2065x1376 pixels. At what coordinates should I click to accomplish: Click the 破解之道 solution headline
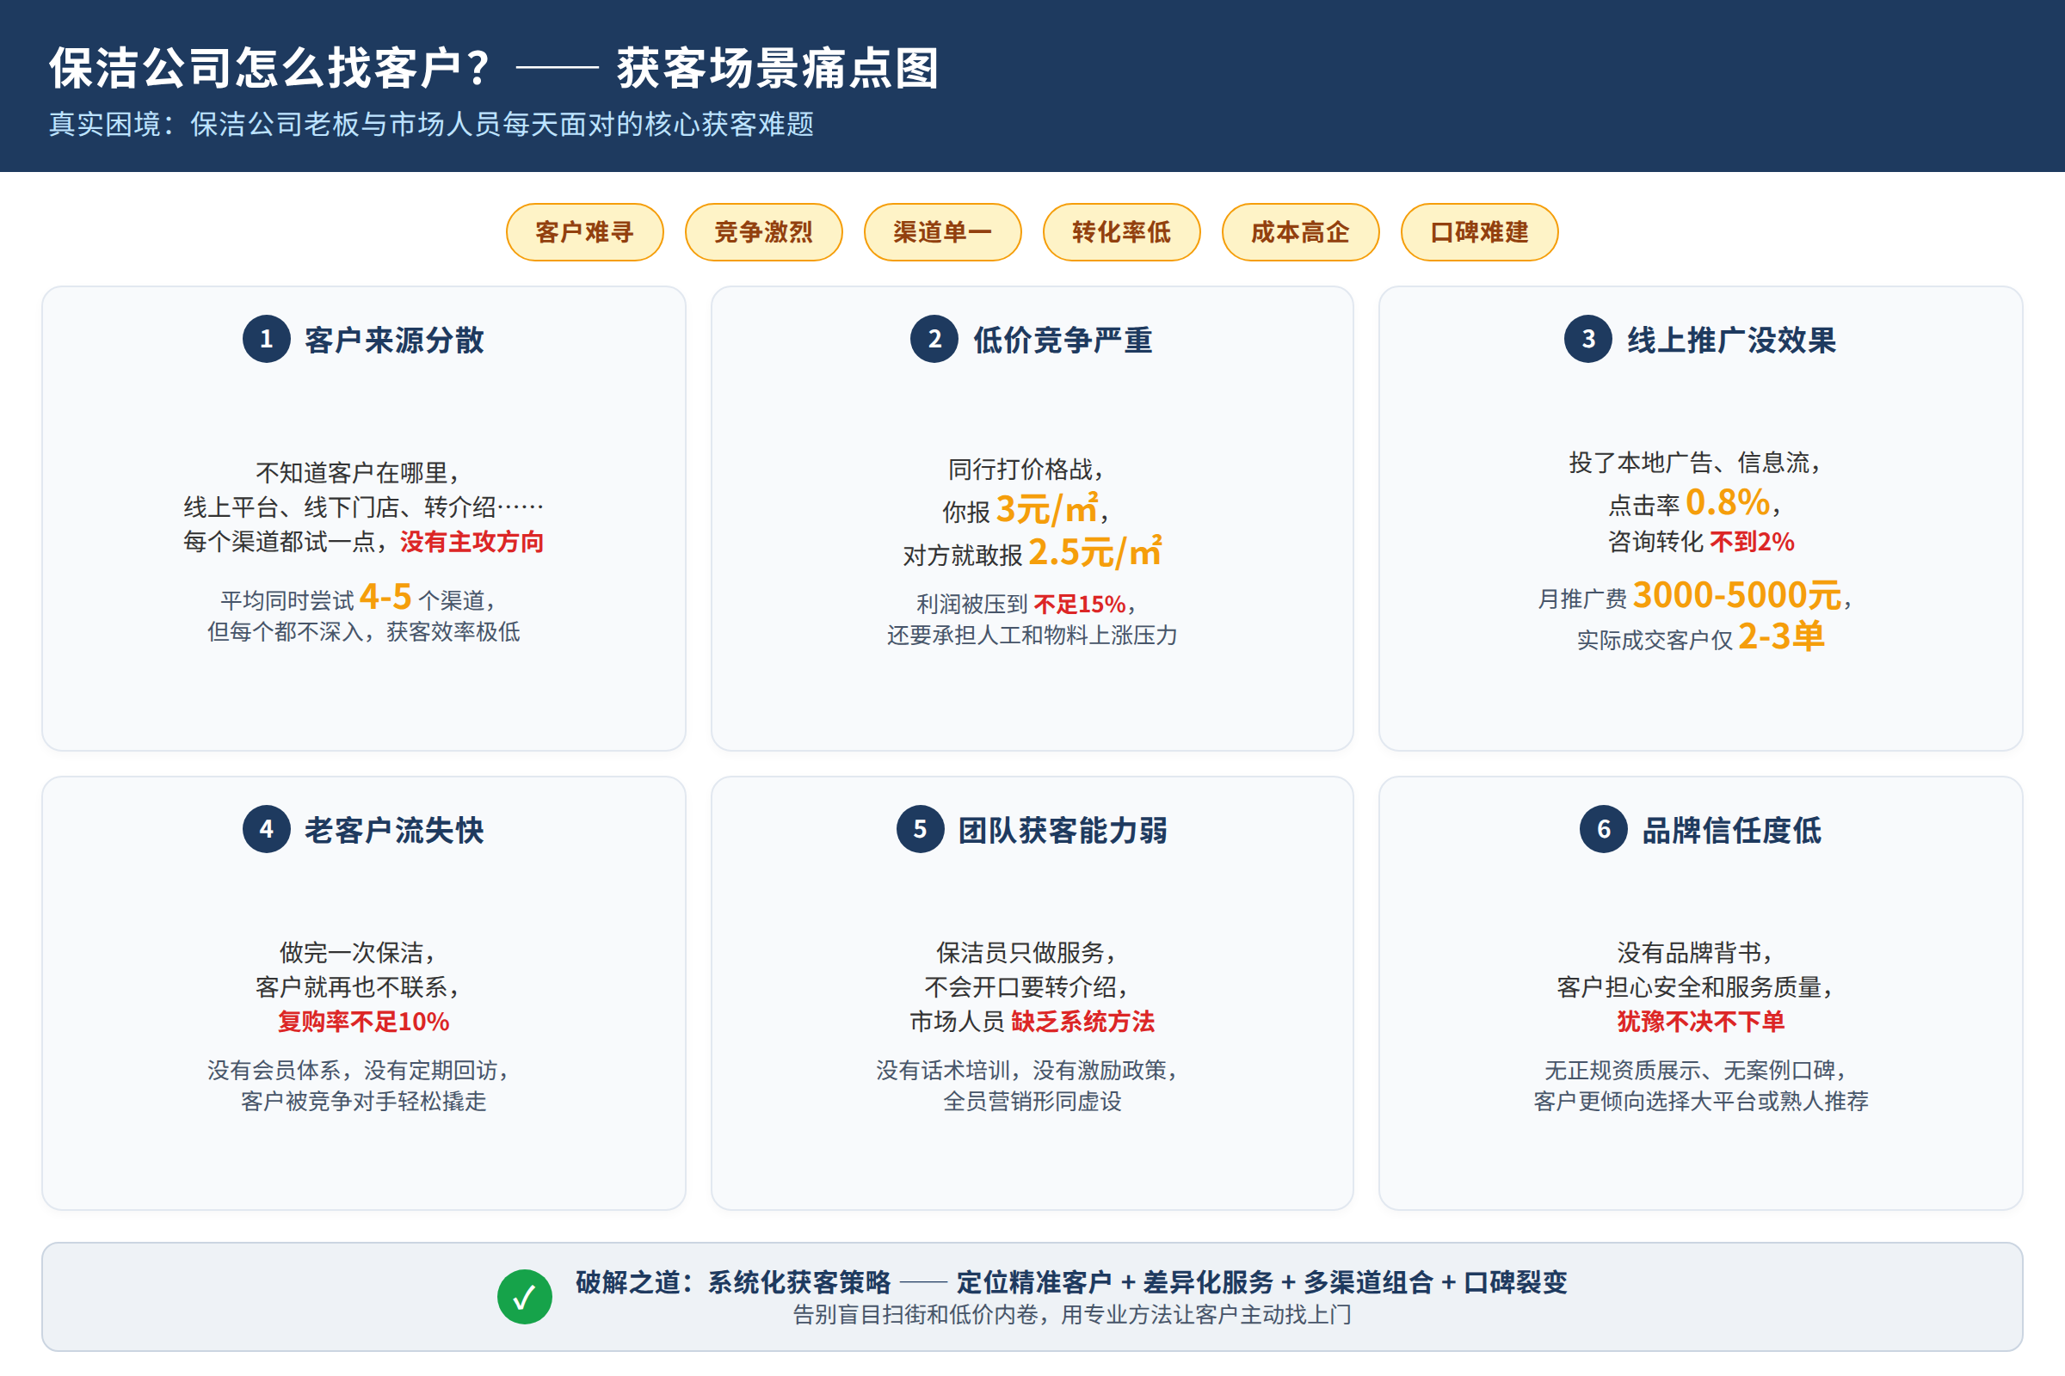click(x=1071, y=1282)
